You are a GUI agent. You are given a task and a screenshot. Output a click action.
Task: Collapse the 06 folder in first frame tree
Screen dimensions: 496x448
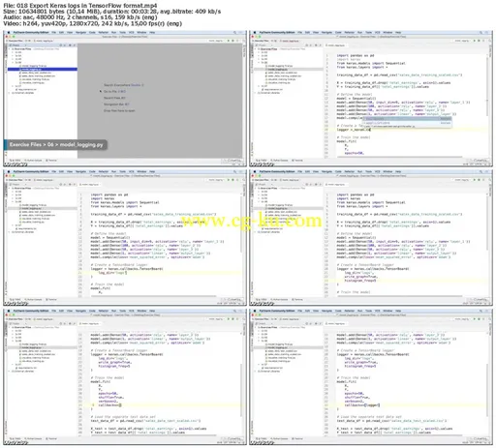click(x=14, y=62)
